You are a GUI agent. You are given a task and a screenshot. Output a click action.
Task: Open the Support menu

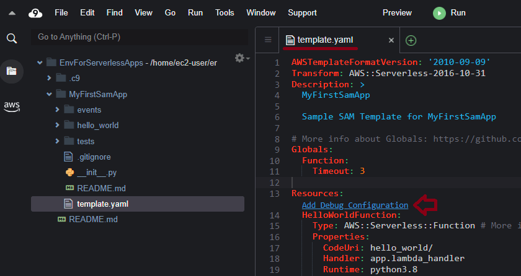pyautogui.click(x=302, y=13)
